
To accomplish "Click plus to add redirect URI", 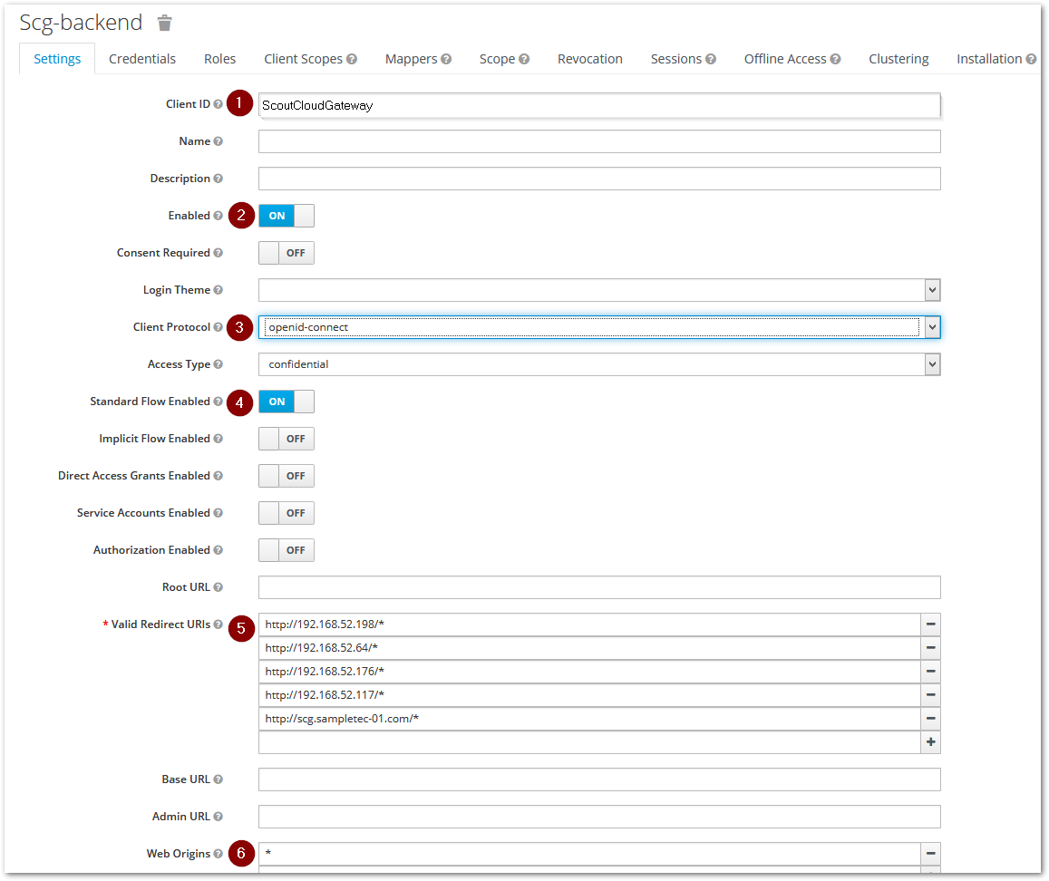I will tap(930, 742).
